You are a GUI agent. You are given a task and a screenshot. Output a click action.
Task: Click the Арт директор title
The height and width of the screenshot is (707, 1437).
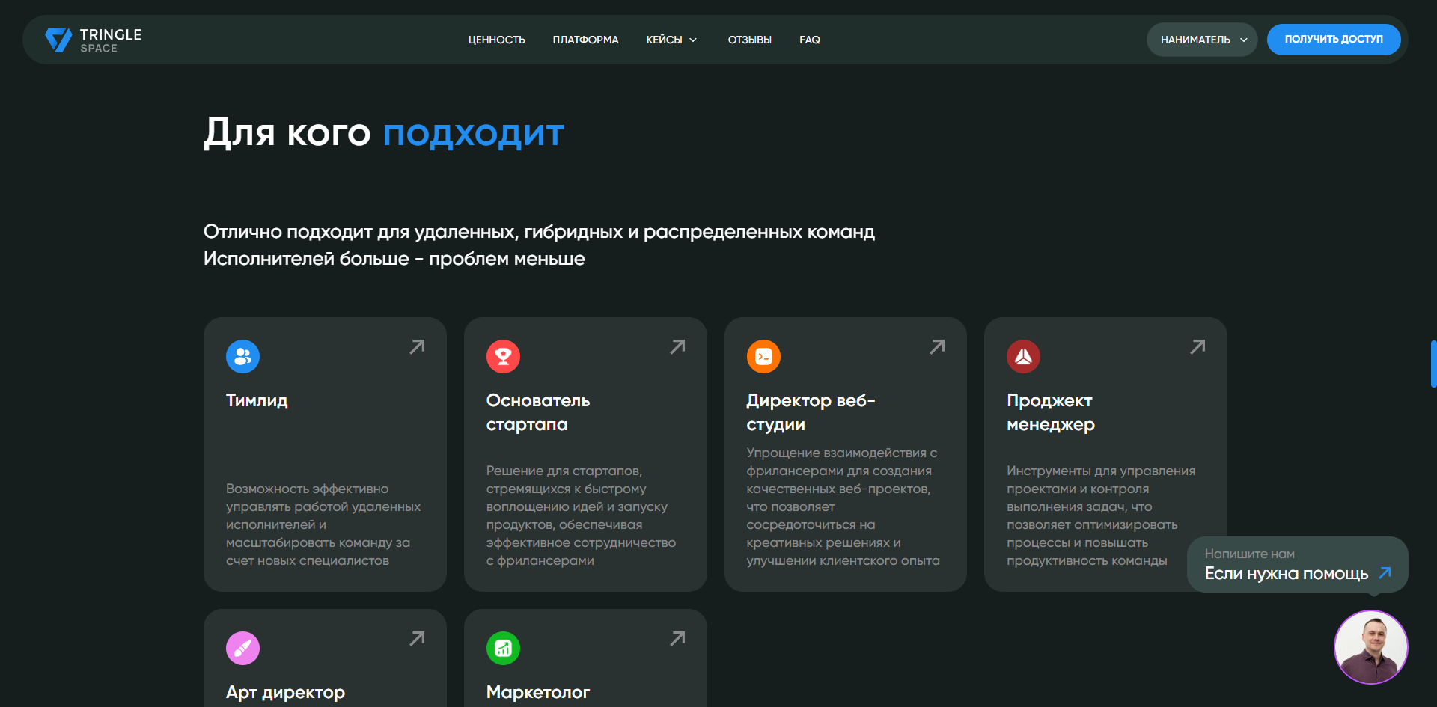pos(285,692)
